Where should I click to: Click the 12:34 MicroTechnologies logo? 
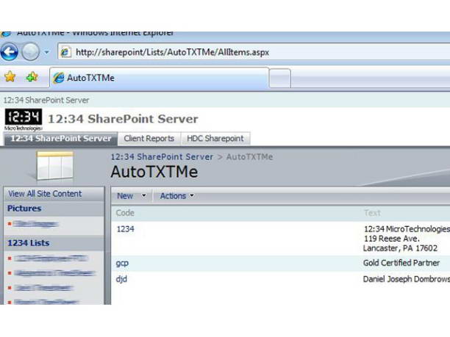[x=24, y=120]
